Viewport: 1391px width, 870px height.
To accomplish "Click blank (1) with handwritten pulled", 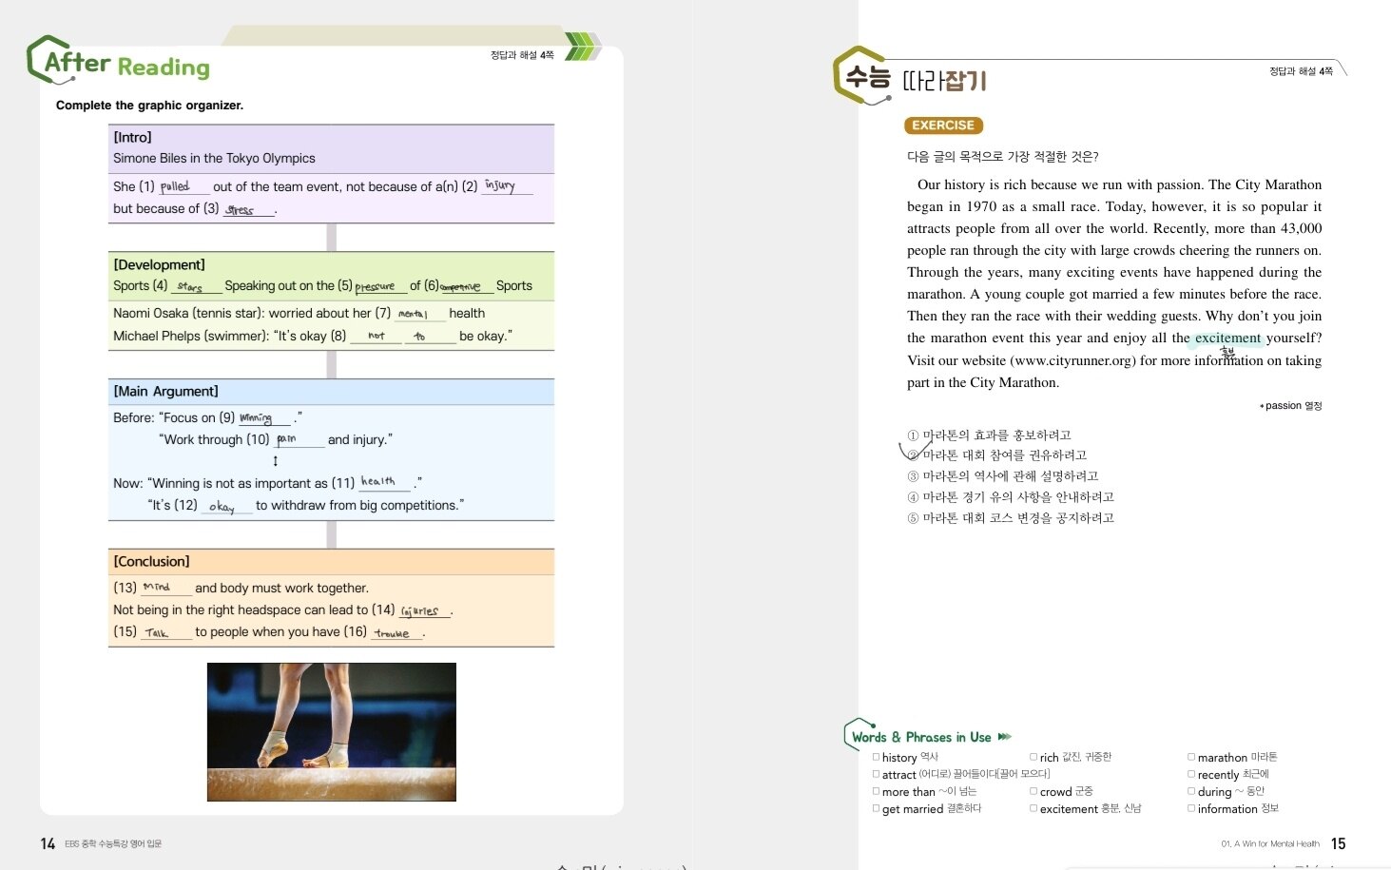I will tap(183, 187).
